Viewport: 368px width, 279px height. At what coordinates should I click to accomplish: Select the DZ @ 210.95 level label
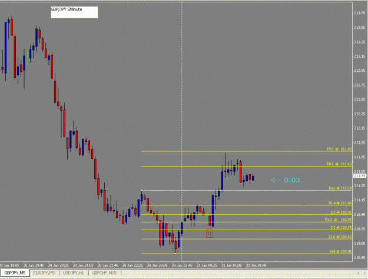(341, 212)
